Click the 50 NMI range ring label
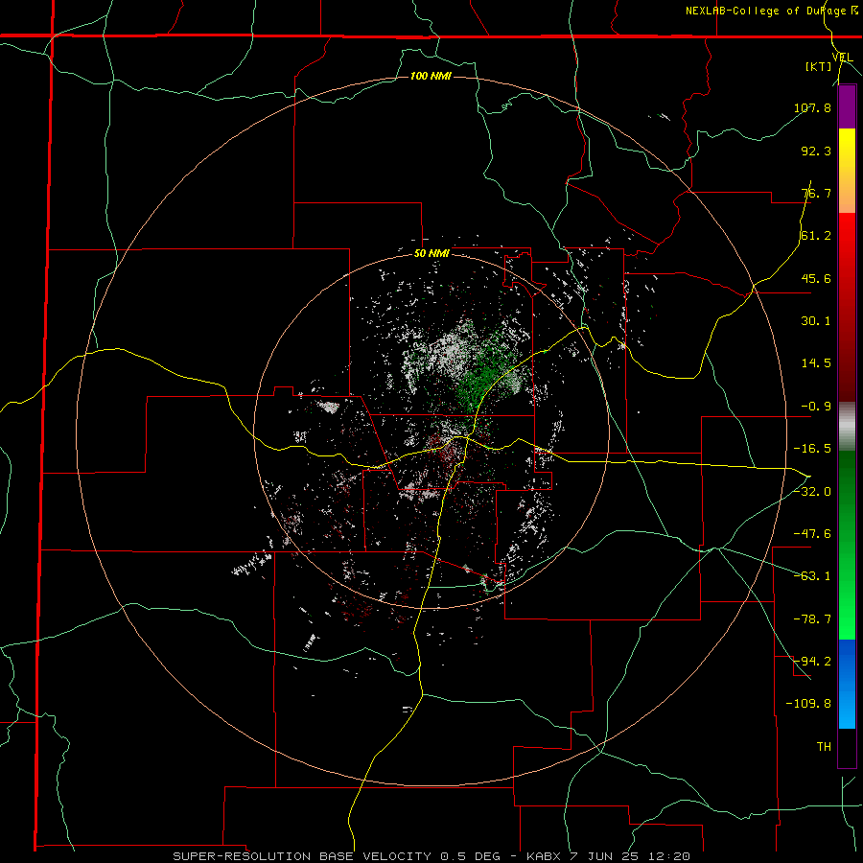Screen dimensions: 863x863 431,254
